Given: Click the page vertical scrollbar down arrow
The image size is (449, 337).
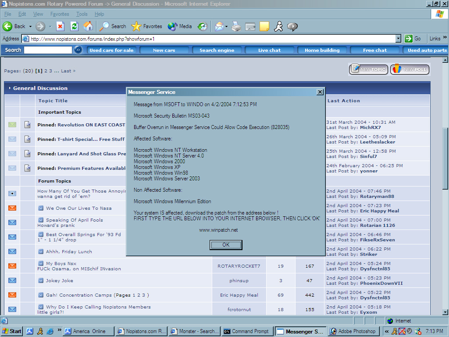Looking at the screenshot, I should pyautogui.click(x=445, y=312).
